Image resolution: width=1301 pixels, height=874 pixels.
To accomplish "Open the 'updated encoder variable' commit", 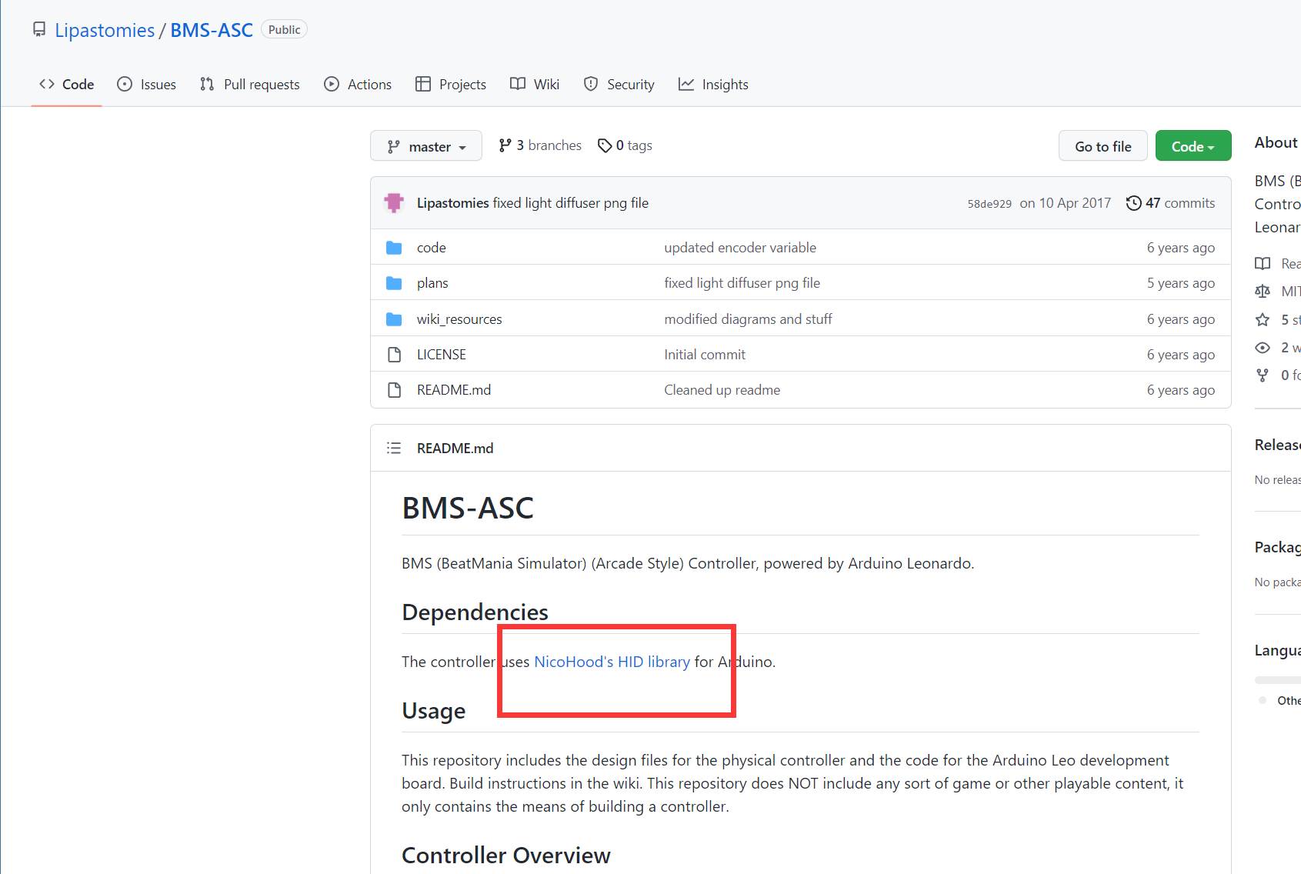I will [740, 248].
